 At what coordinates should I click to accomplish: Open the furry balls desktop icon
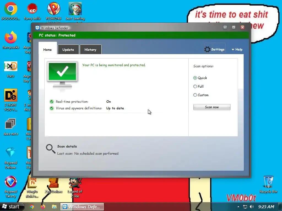(x=32, y=11)
